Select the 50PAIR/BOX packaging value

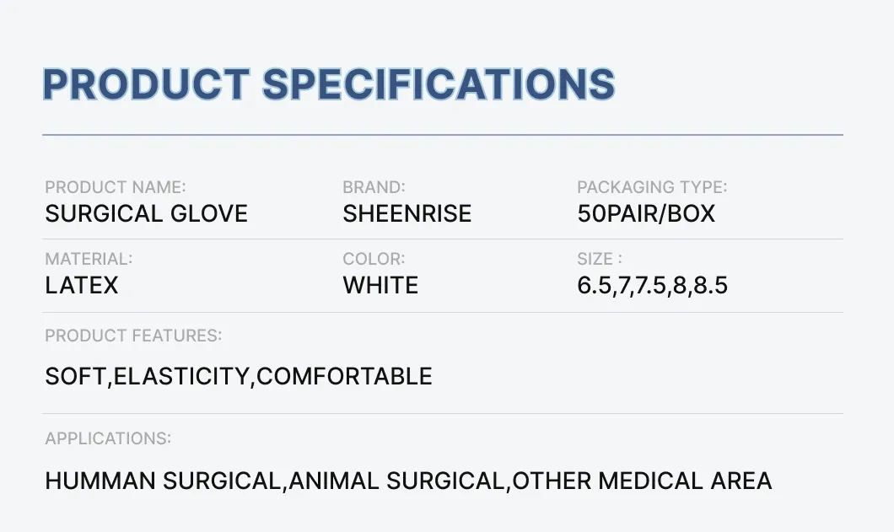(646, 213)
